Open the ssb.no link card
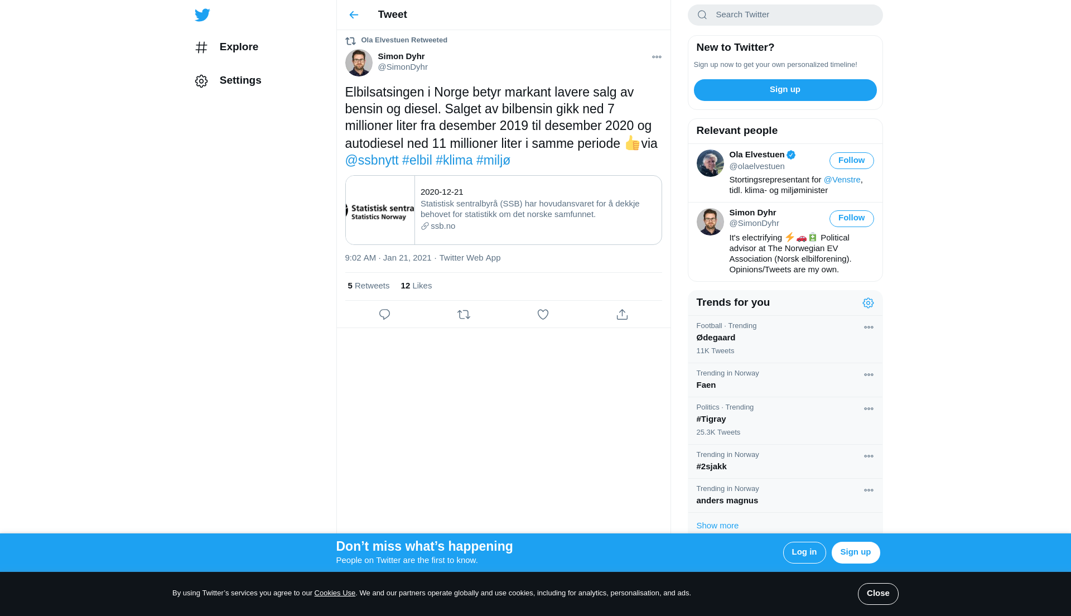 (503, 210)
